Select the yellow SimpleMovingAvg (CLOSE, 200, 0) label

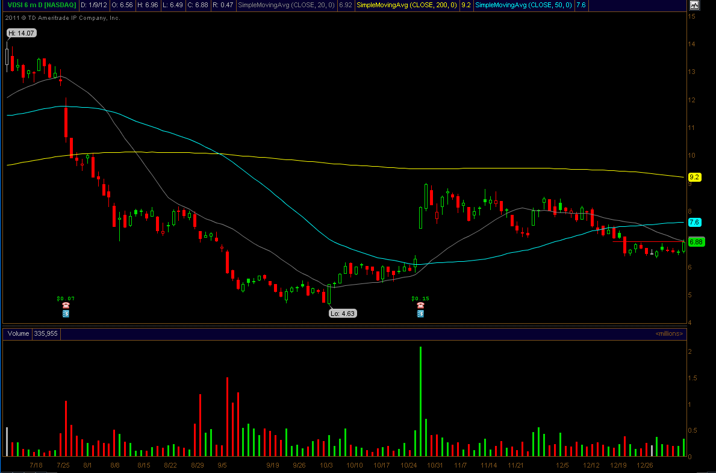coord(406,5)
